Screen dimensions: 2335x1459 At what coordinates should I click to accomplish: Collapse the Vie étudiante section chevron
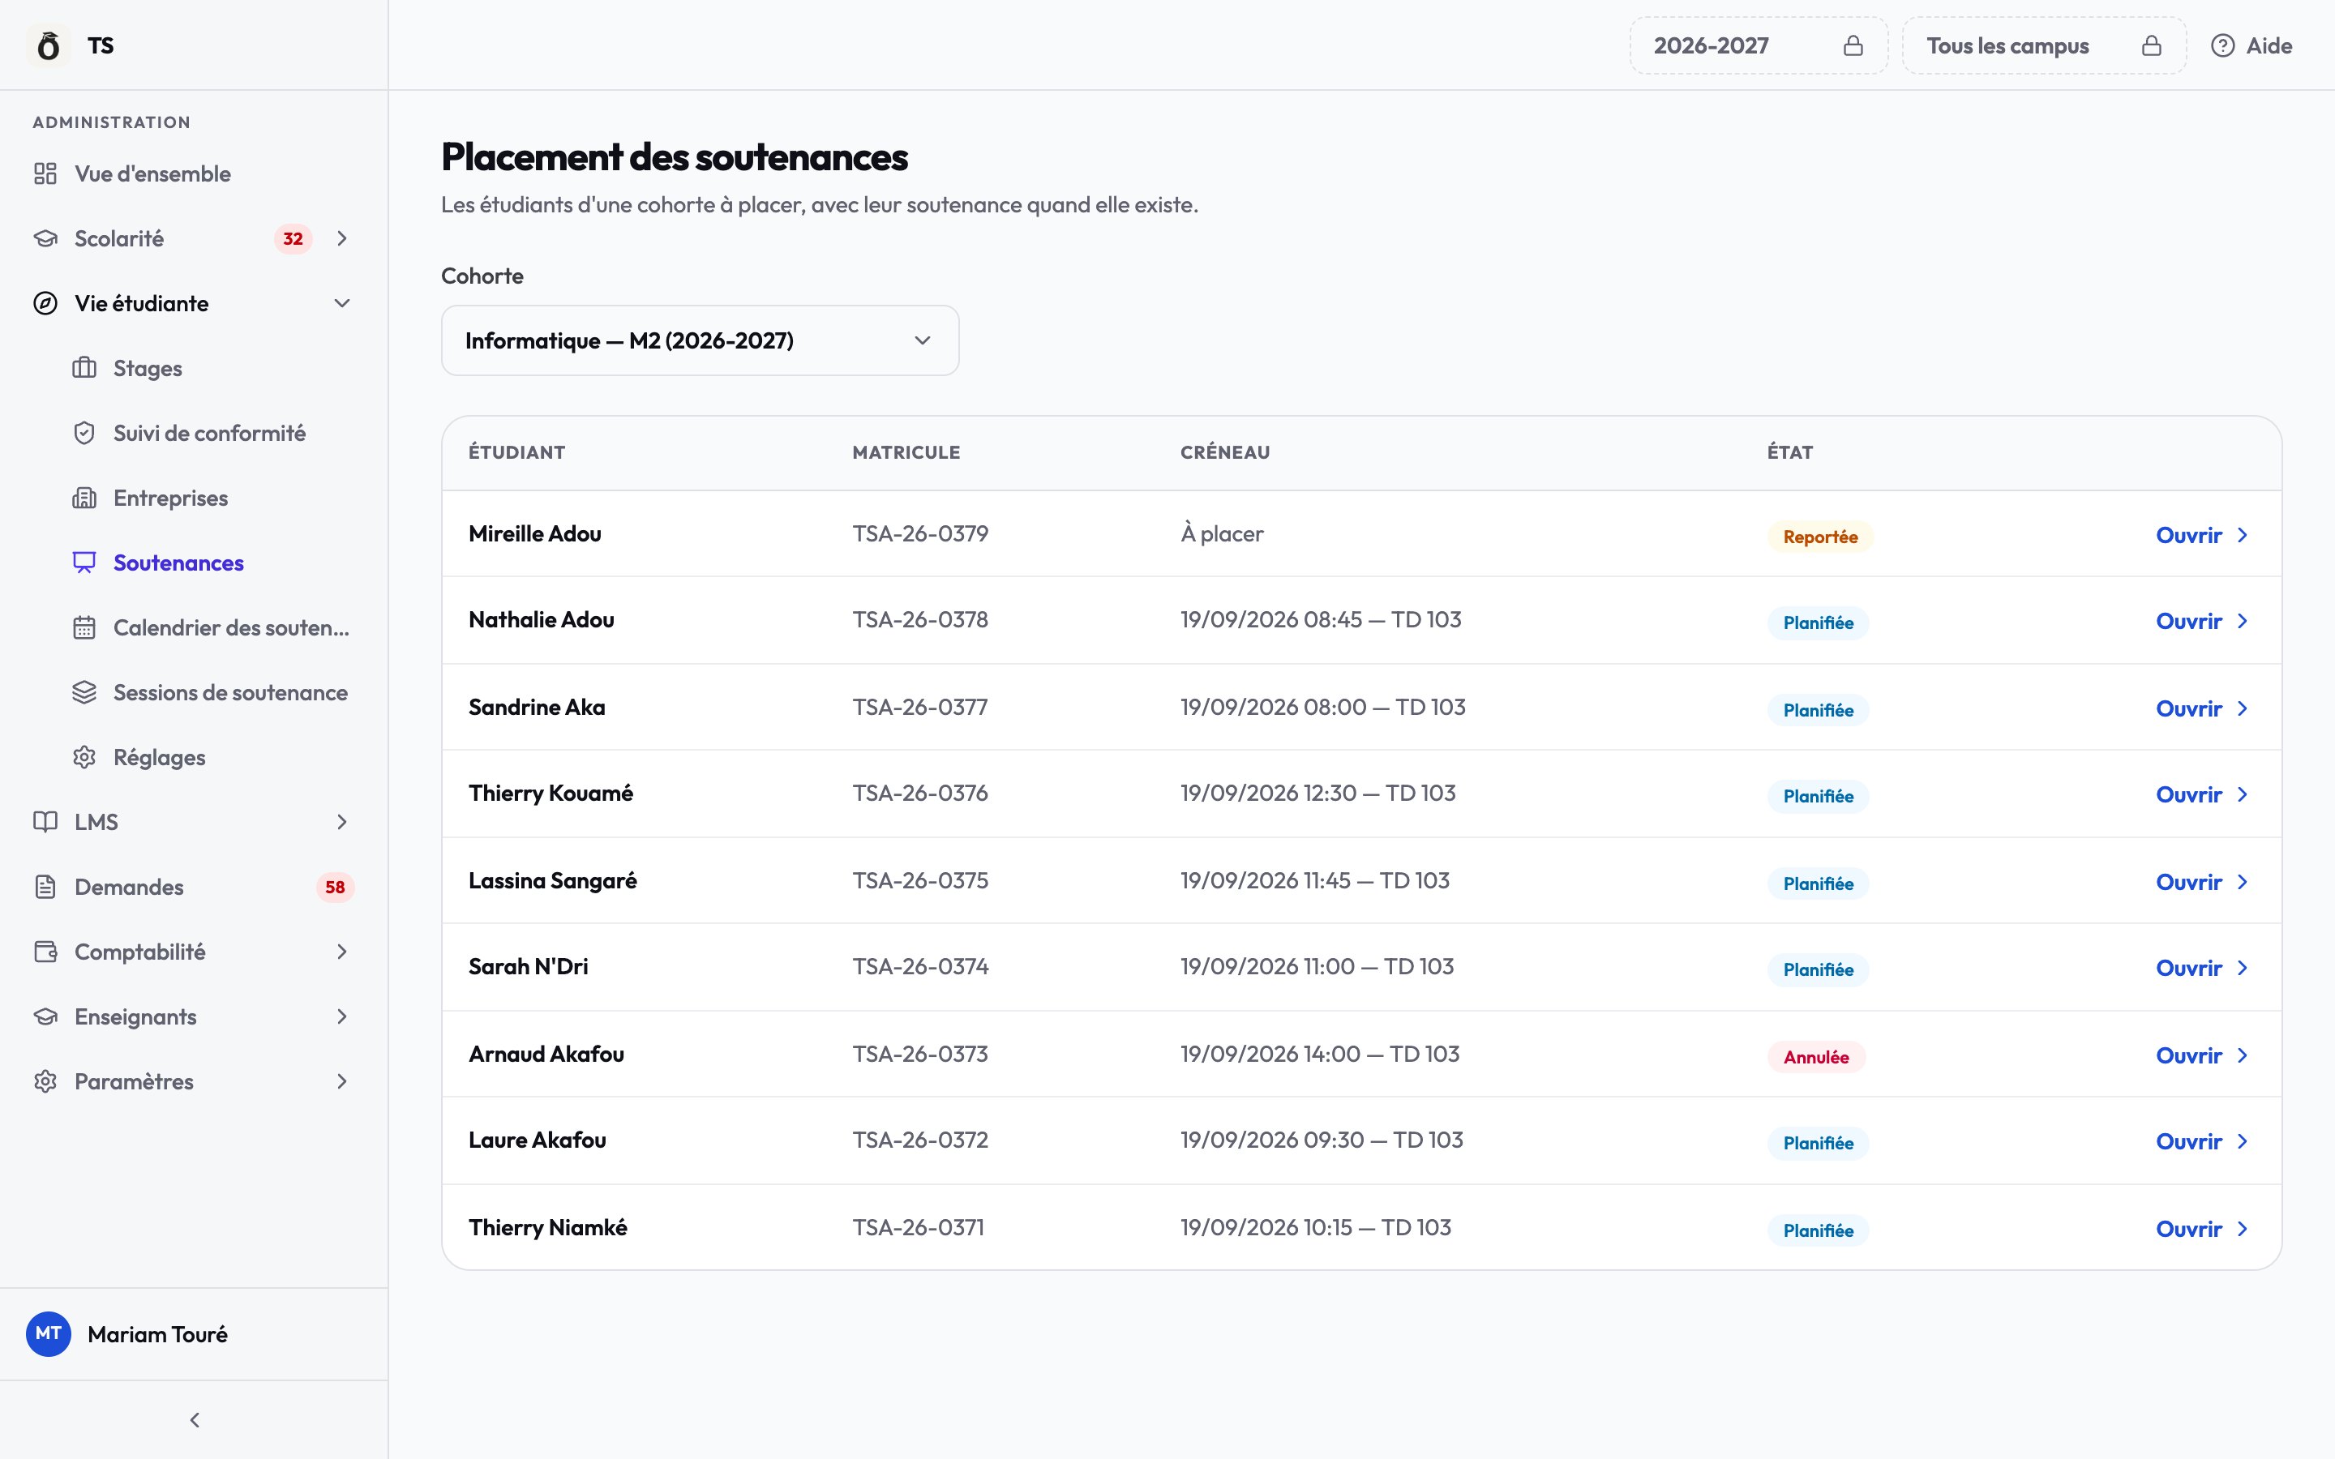pos(341,303)
